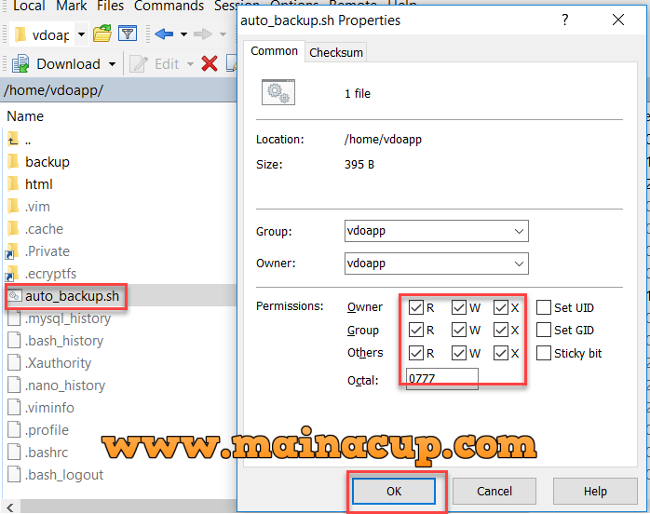This screenshot has height=514, width=650.
Task: Expand the forward history dropdown arrow
Action: 223,34
